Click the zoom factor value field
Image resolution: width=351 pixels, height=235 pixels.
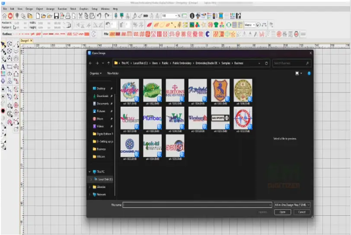click(168, 16)
